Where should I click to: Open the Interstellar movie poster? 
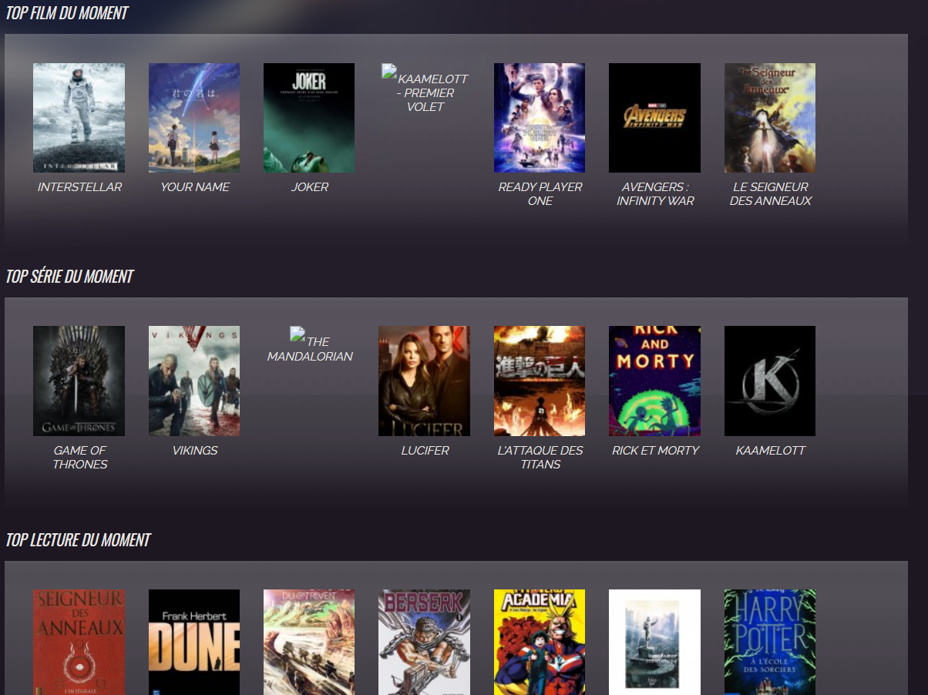pos(79,118)
